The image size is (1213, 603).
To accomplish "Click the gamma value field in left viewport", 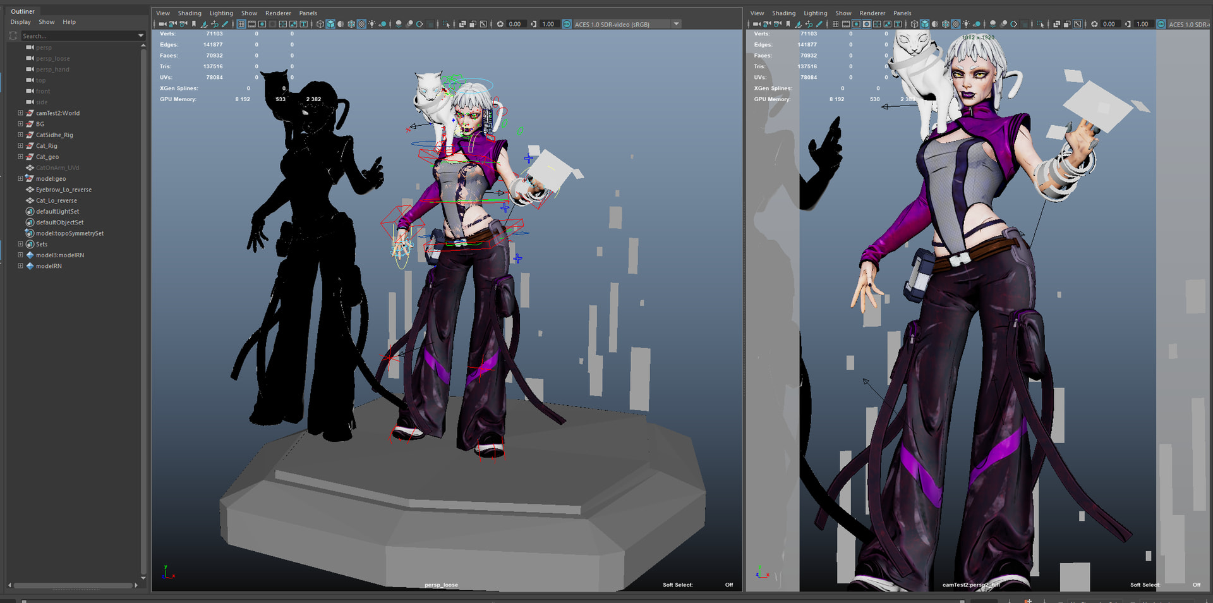I will coord(548,24).
